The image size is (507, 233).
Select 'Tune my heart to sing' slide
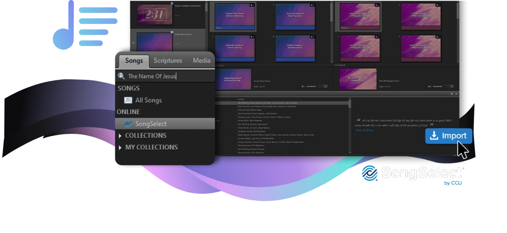[295, 16]
